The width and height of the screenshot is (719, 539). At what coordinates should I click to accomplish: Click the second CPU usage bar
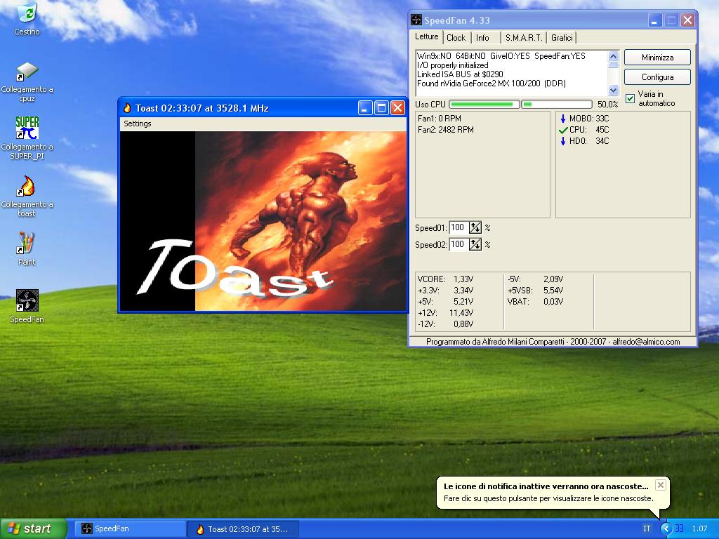coord(557,105)
